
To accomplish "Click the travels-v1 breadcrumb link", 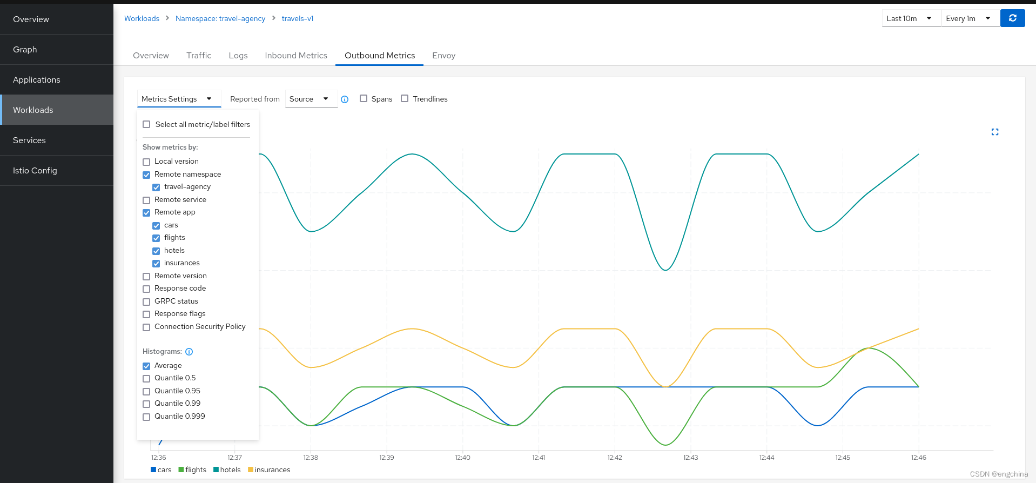I will tap(298, 18).
